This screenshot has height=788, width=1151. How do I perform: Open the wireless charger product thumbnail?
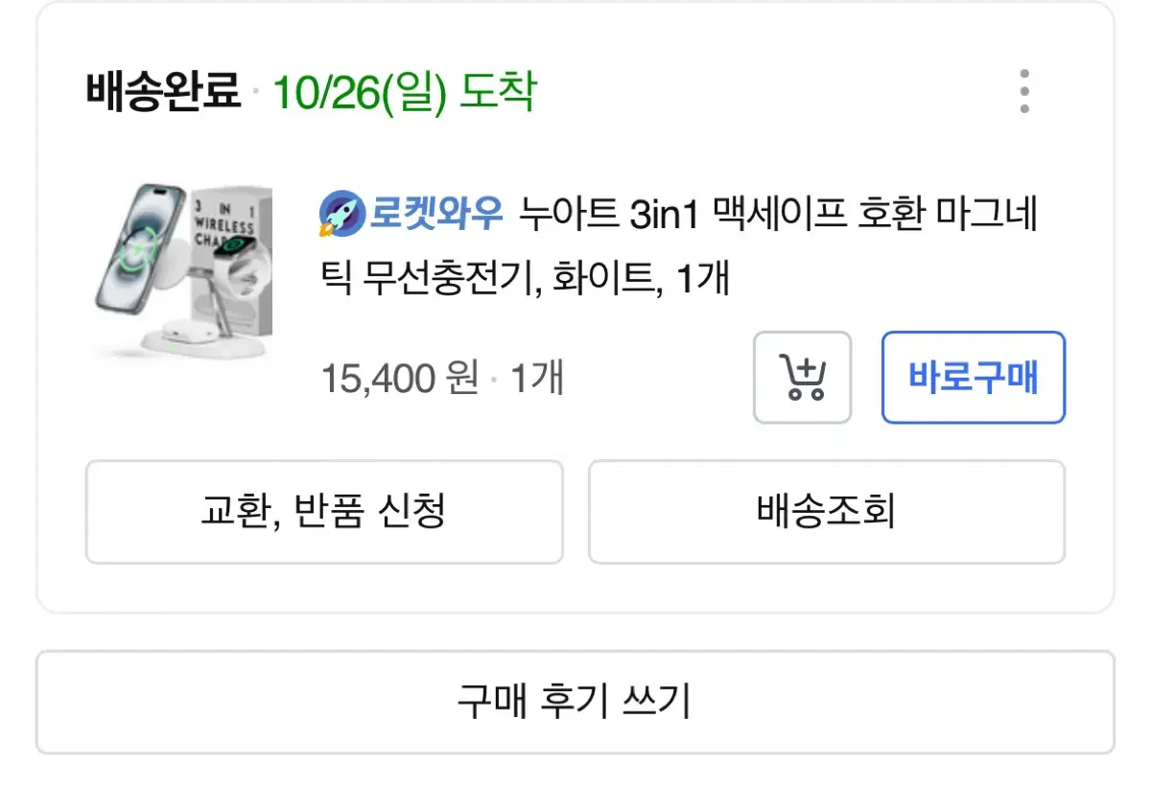pyautogui.click(x=183, y=272)
